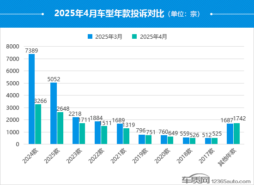Select the 7389 blue bar for 2024款
Viewport: 254px width, 185px height.
click(31, 99)
